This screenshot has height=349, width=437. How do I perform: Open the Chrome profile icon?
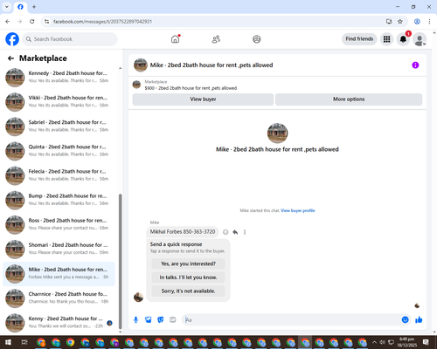(417, 22)
